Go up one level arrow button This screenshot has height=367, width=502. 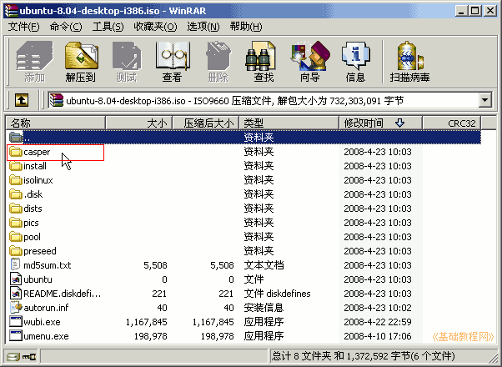coord(22,100)
